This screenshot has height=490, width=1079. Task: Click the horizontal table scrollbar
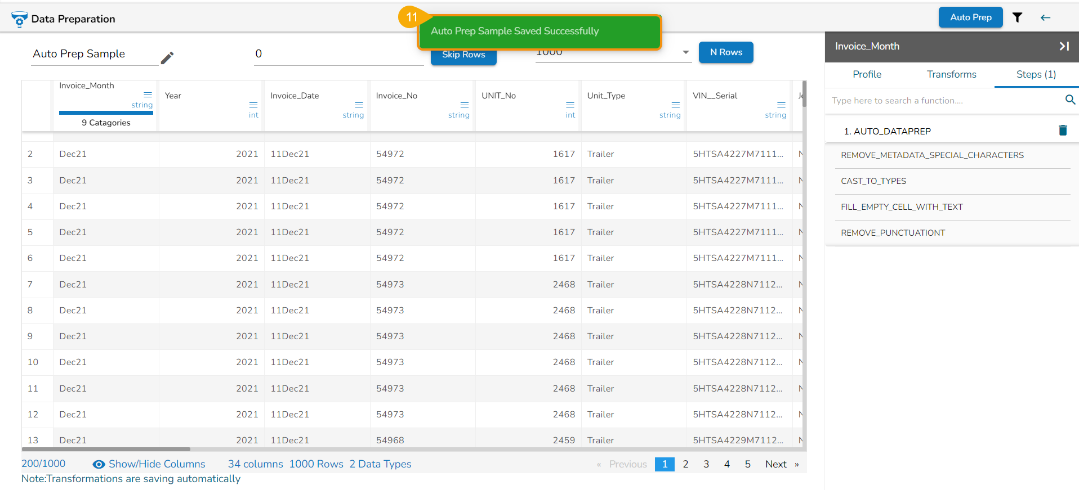[x=106, y=449]
